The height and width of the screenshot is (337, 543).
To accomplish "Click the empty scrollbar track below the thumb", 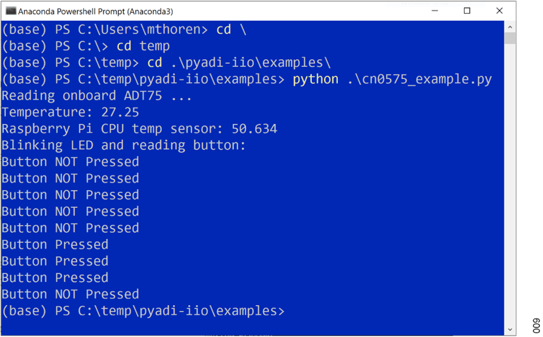I will 510,181.
